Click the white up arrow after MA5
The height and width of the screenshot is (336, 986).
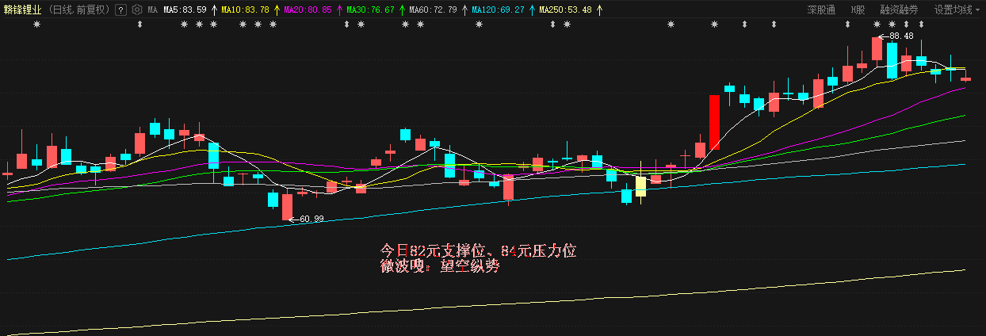tap(214, 10)
